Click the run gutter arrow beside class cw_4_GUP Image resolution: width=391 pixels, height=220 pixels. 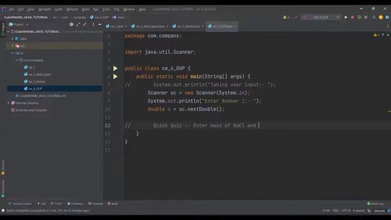point(115,68)
